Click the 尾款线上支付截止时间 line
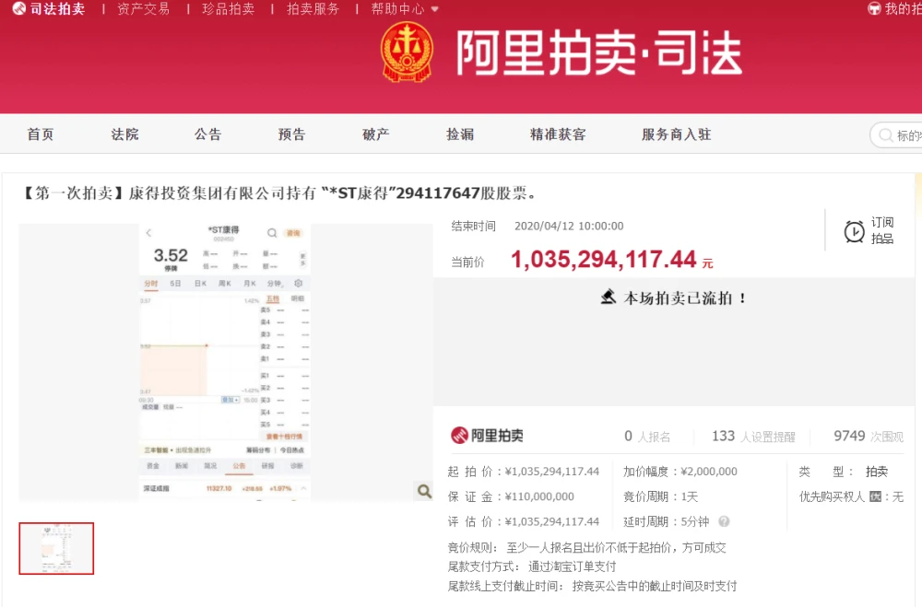Image resolution: width=922 pixels, height=607 pixels. tap(592, 586)
